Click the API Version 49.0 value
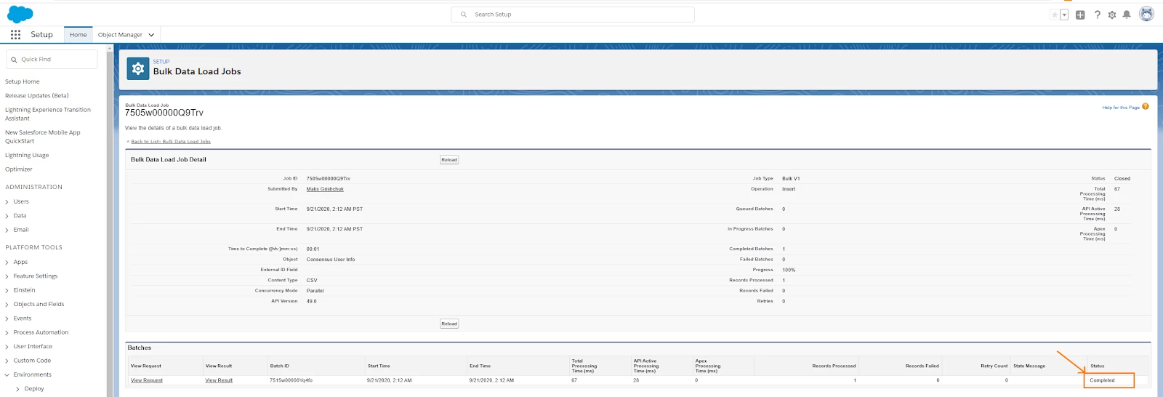 tap(311, 301)
